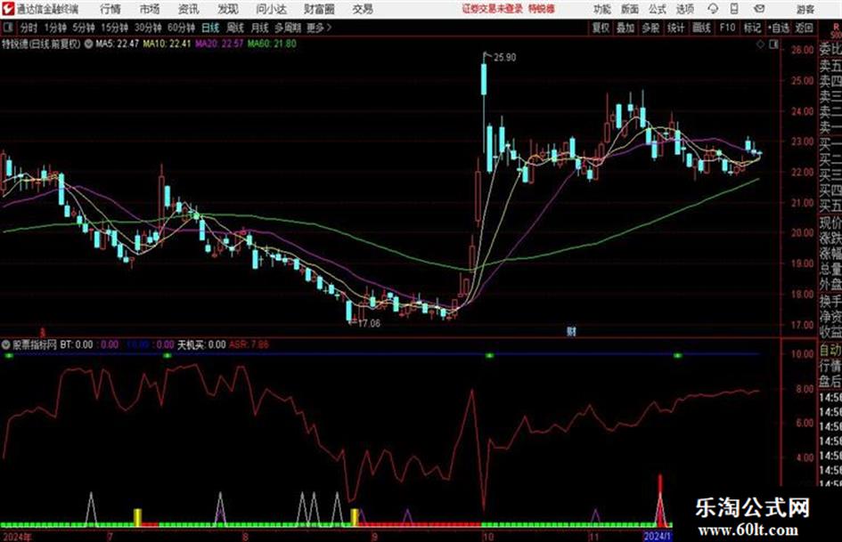842x542 pixels.
Task: Click the 财 marker on the chart timeline
Action: pyautogui.click(x=571, y=332)
